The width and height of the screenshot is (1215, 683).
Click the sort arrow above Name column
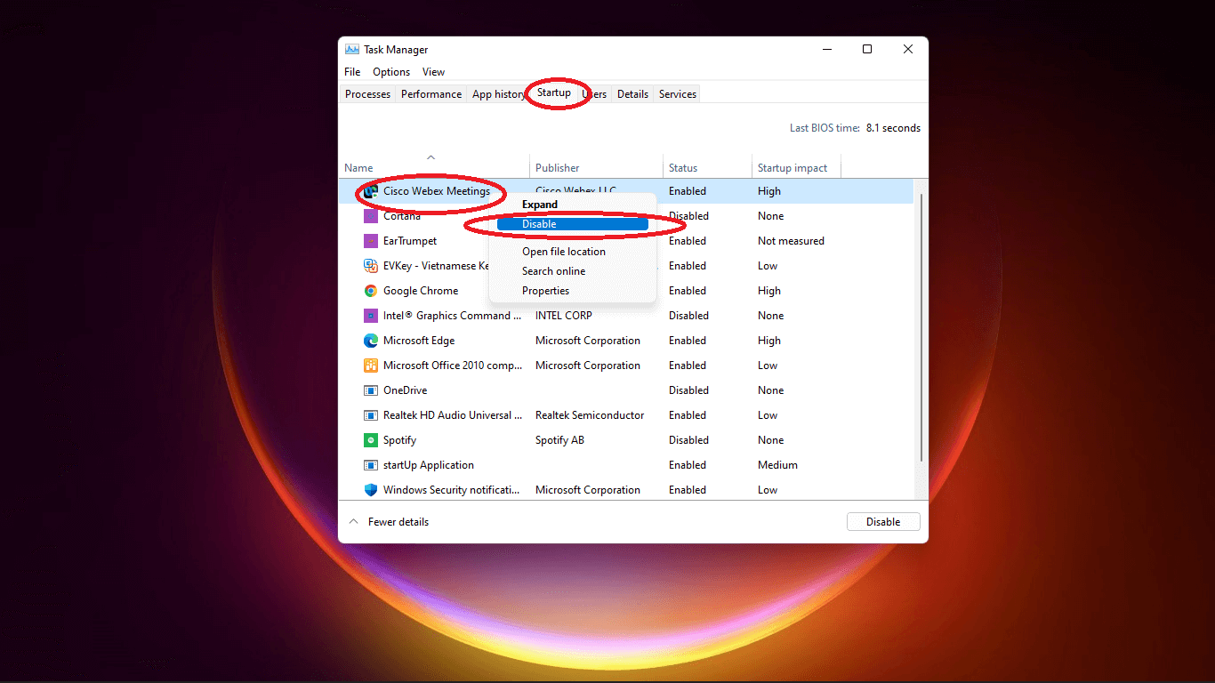click(x=431, y=157)
